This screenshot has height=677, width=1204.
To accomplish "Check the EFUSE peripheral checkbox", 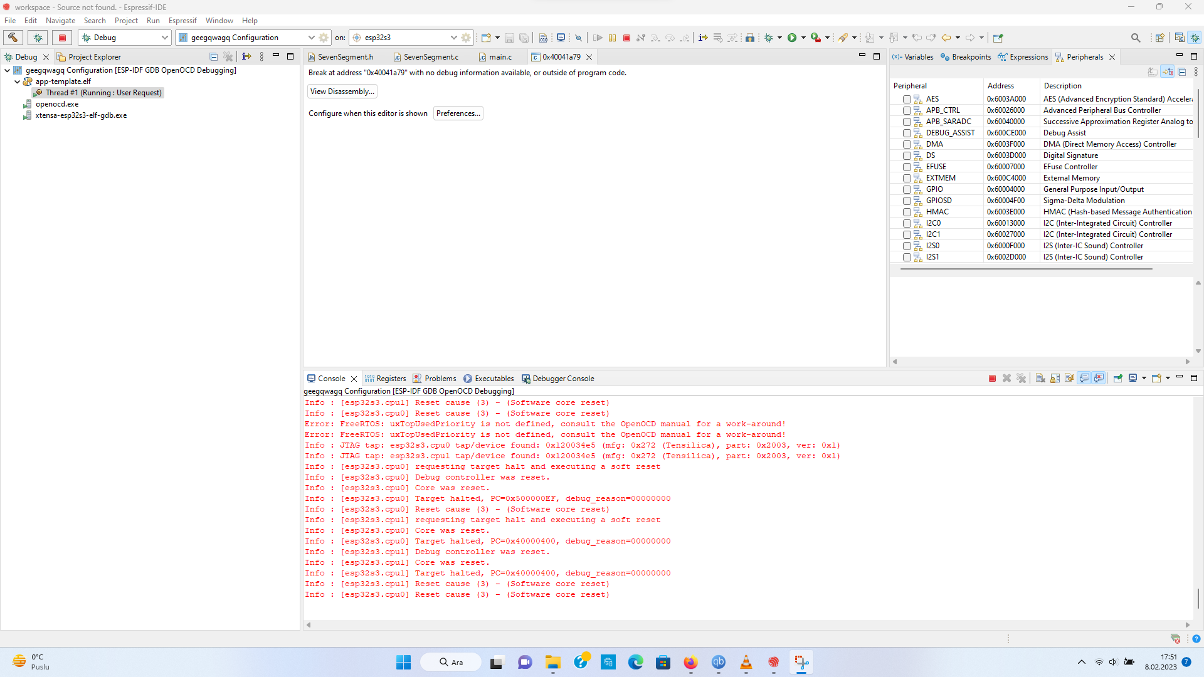I will (907, 167).
